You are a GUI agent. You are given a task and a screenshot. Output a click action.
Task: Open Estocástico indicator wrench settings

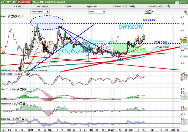pyautogui.click(x=22, y=74)
